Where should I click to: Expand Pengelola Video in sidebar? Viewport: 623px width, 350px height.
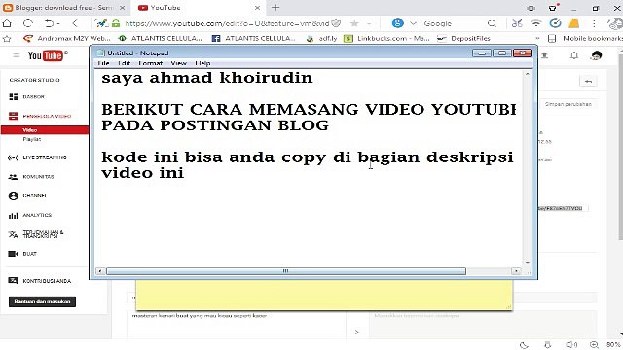(40, 116)
